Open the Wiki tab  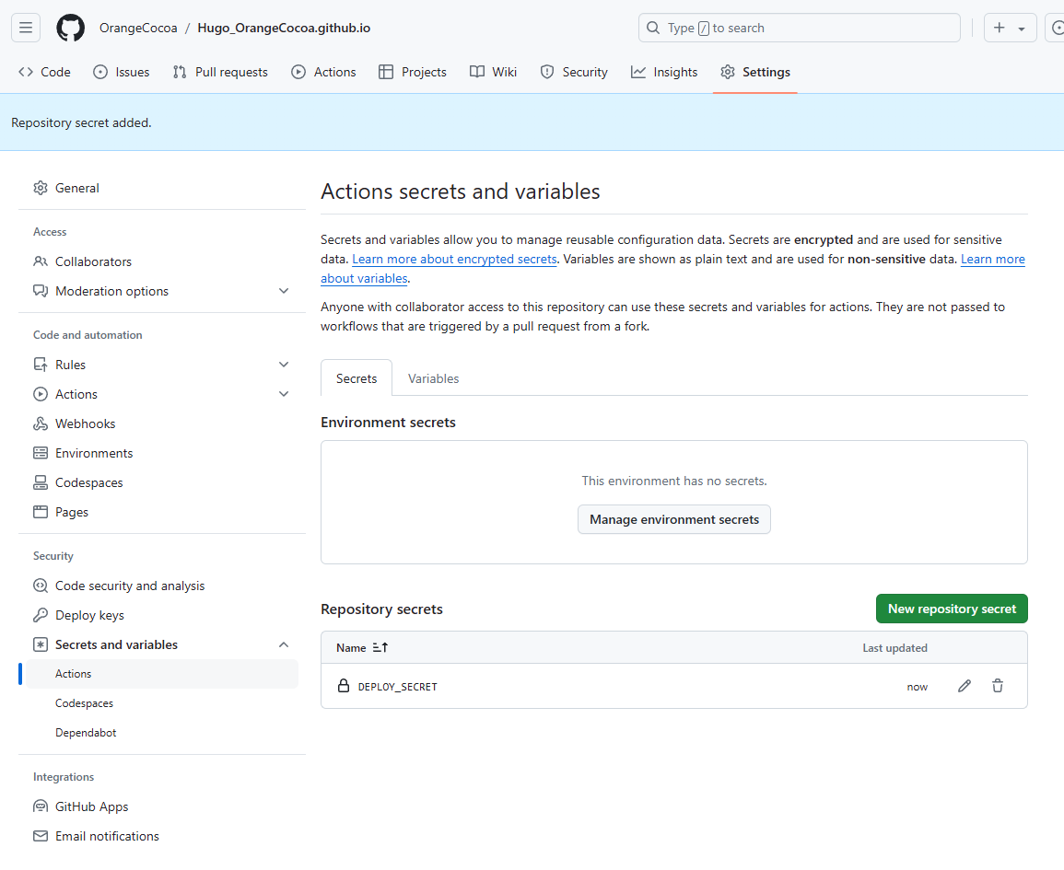point(494,72)
